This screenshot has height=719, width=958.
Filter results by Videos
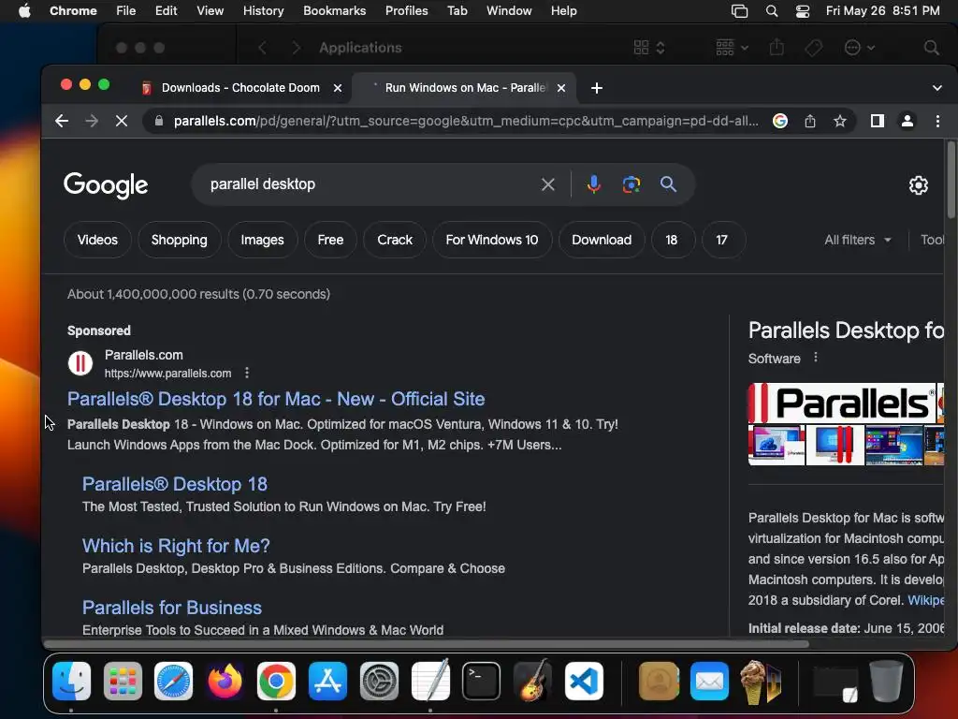point(97,240)
